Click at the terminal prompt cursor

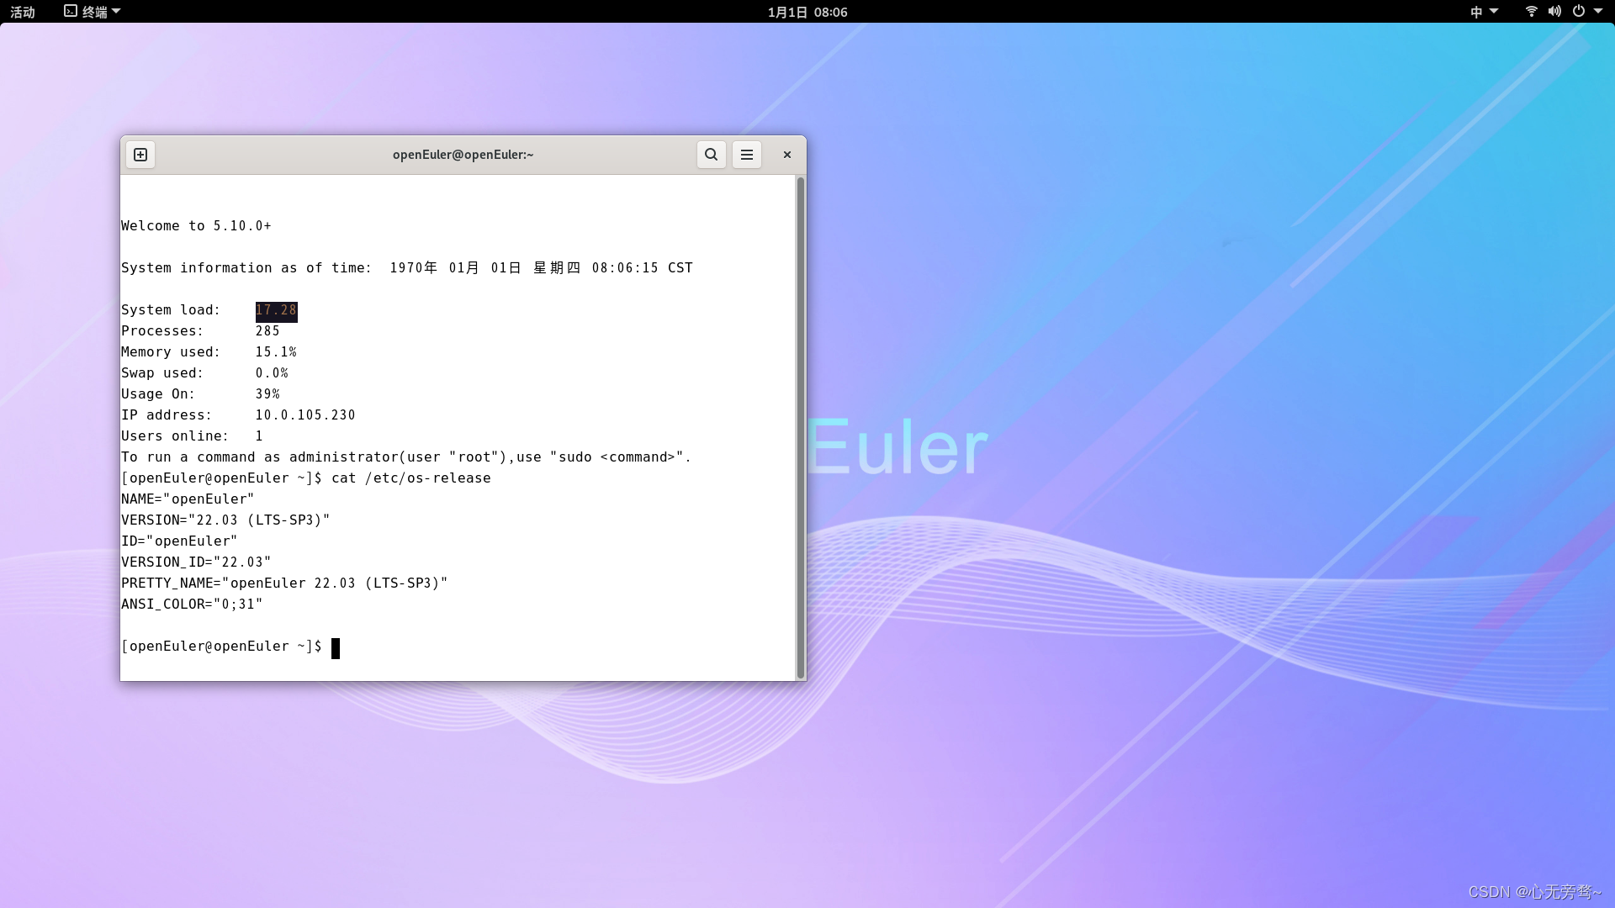click(336, 647)
